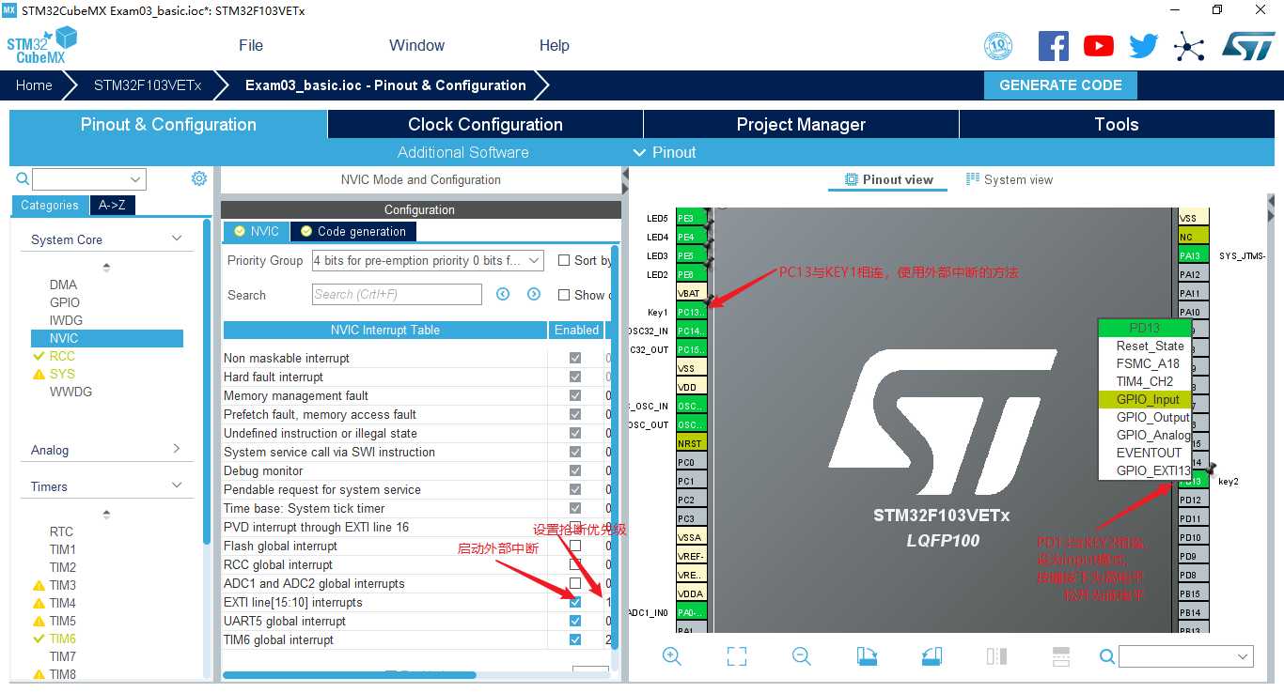Collapse the System Core category
Screen dimensions: 1284x693
[x=177, y=239]
